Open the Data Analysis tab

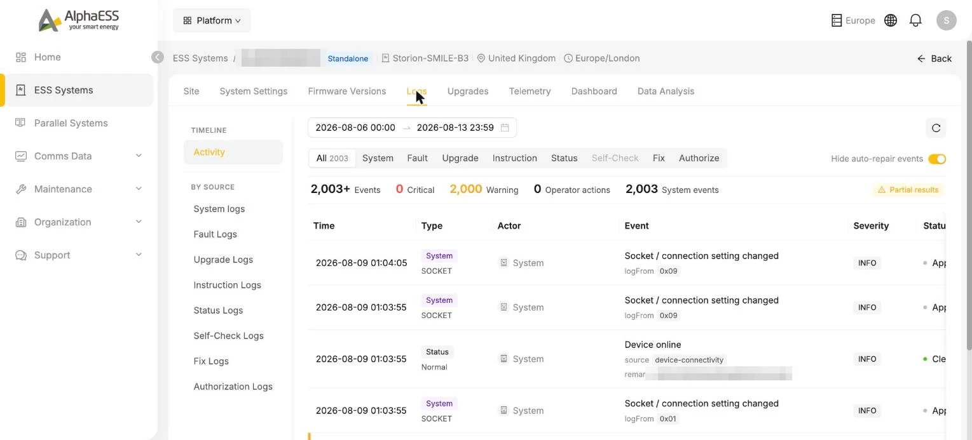point(666,91)
